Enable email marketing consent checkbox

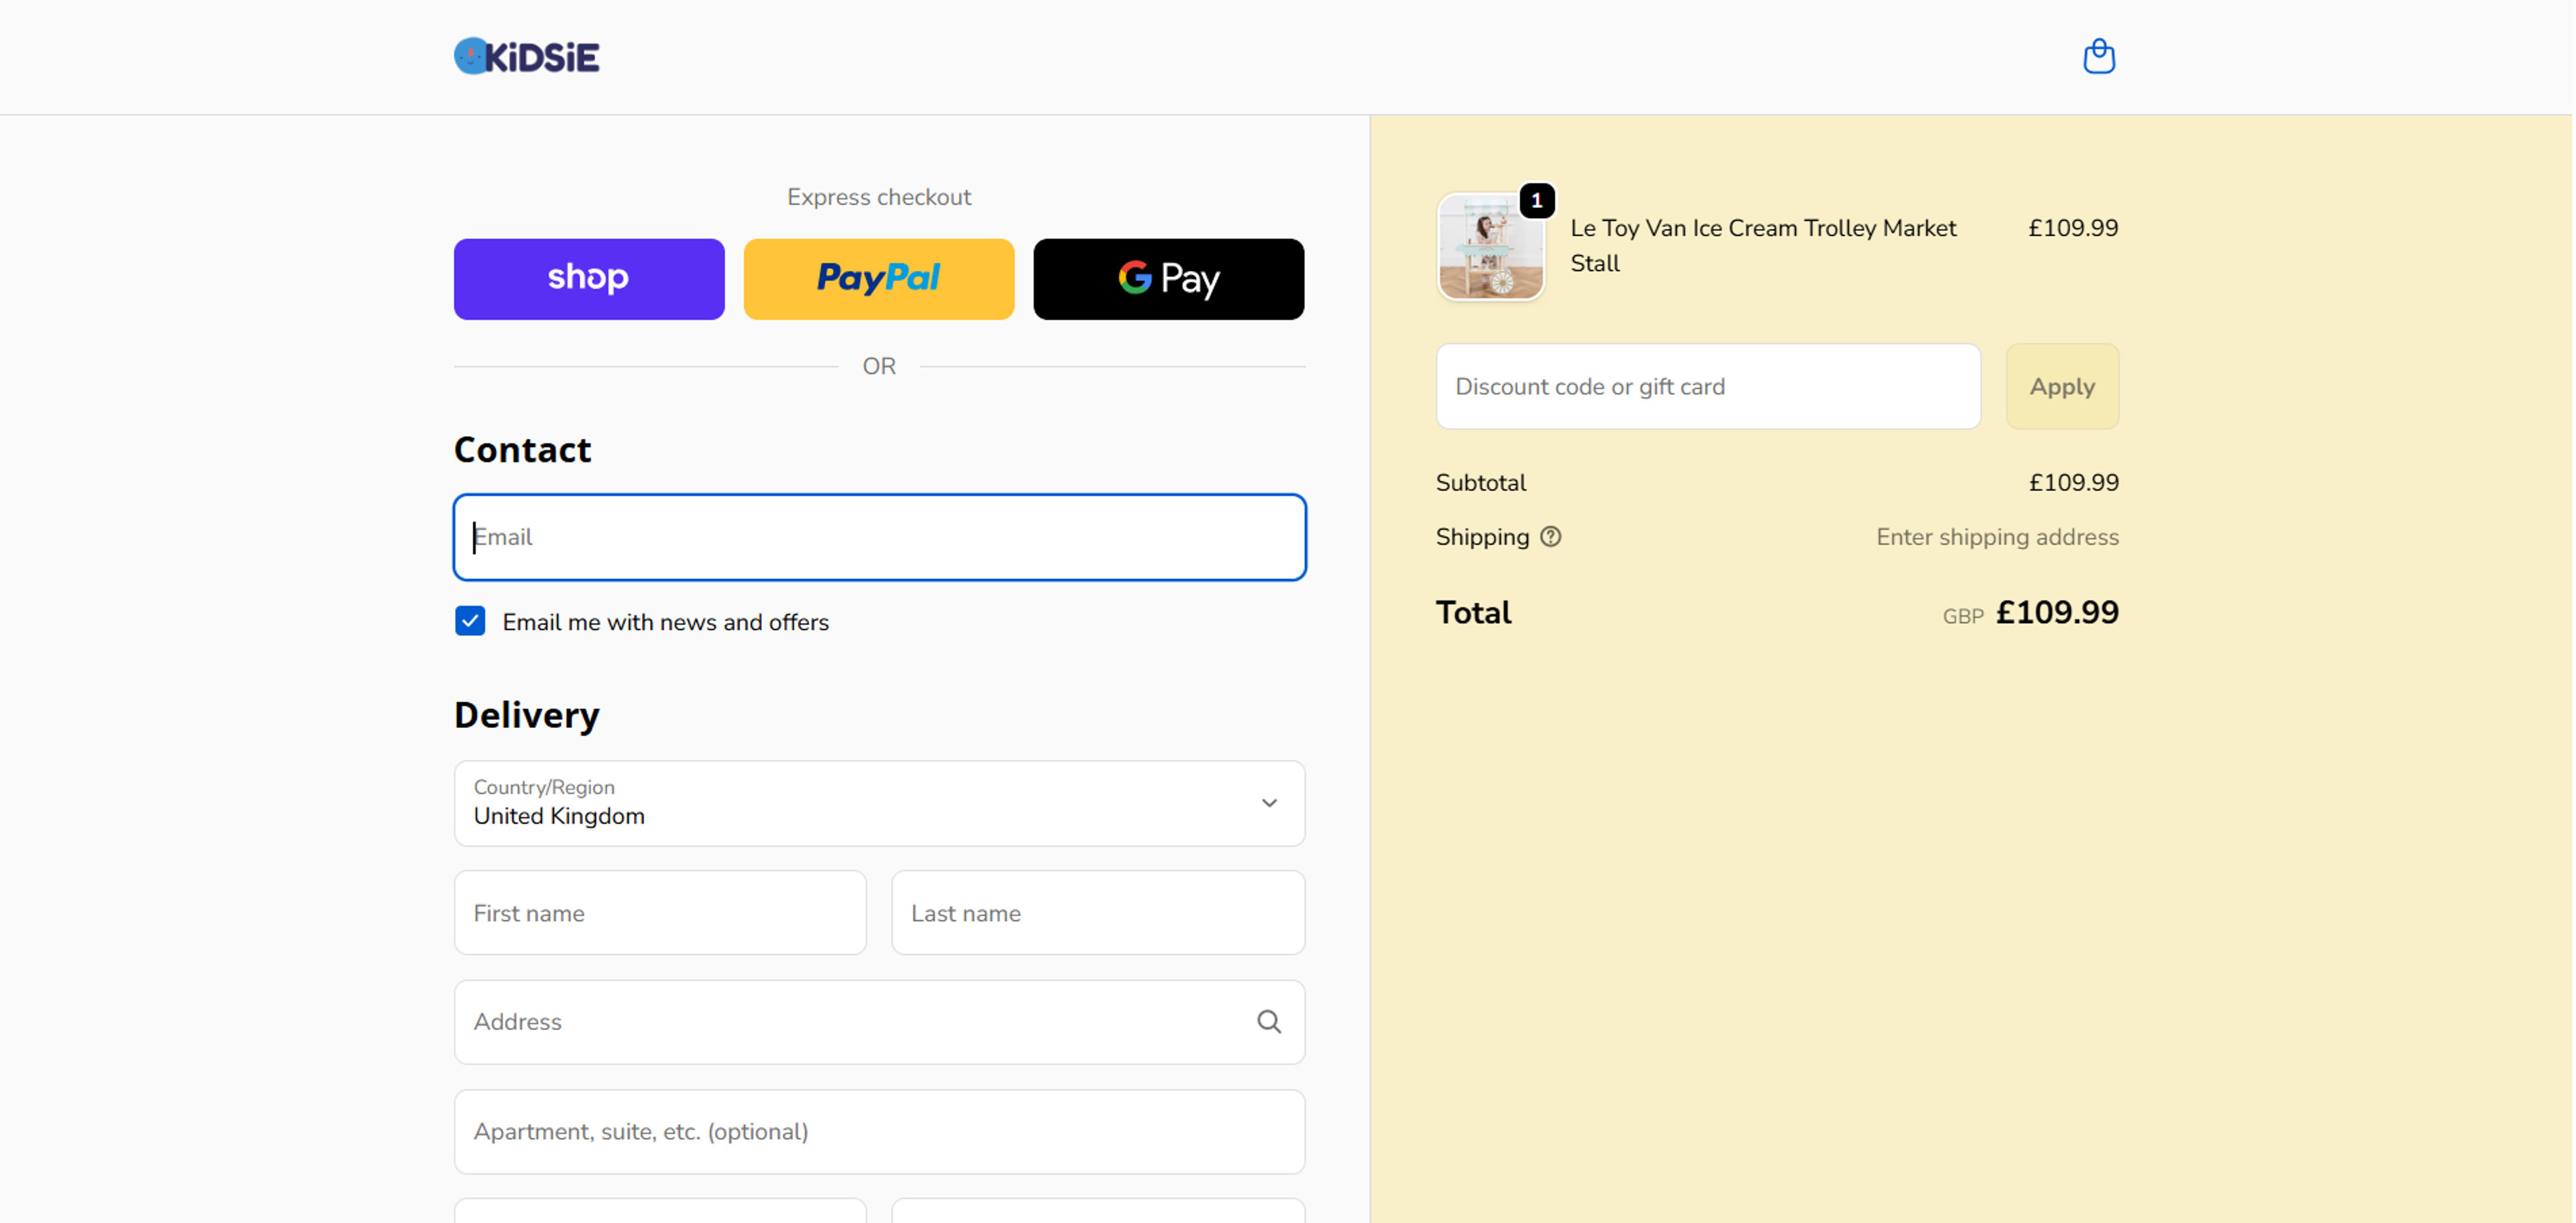pos(469,621)
